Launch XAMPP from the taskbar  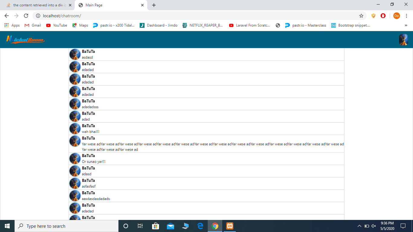pyautogui.click(x=229, y=226)
